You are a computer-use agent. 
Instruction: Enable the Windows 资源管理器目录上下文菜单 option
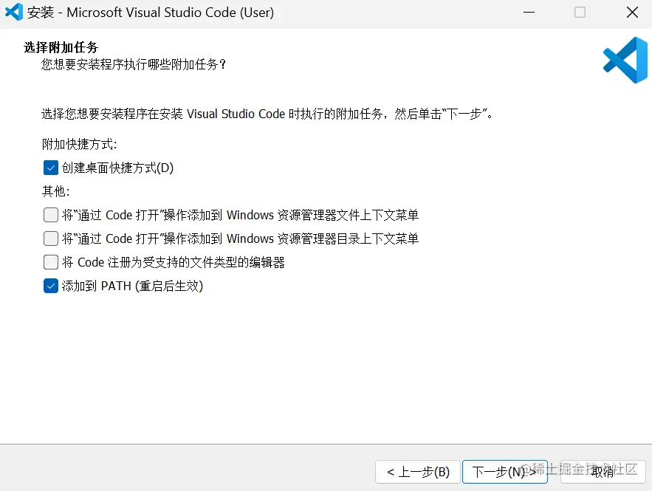pos(51,238)
